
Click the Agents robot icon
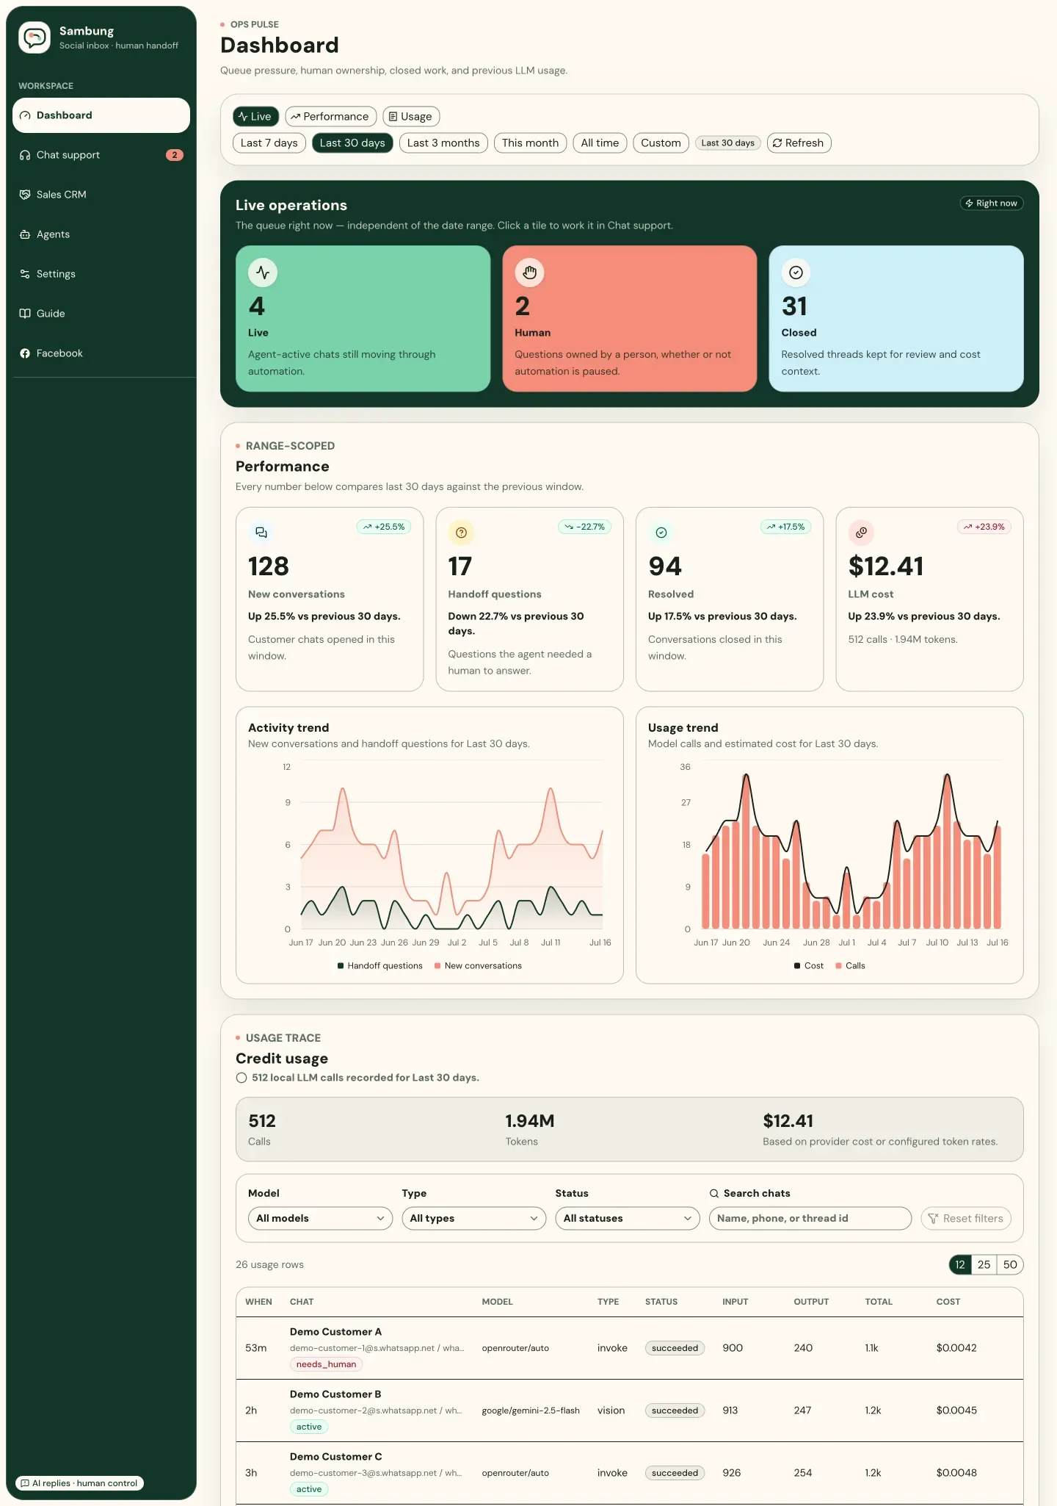pyautogui.click(x=25, y=234)
